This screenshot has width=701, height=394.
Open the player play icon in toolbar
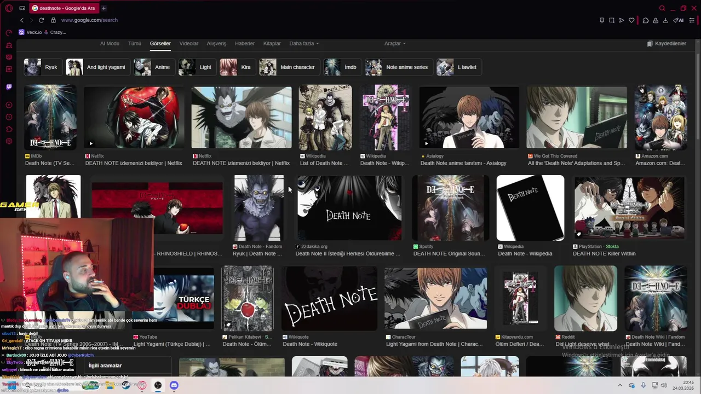click(x=622, y=20)
